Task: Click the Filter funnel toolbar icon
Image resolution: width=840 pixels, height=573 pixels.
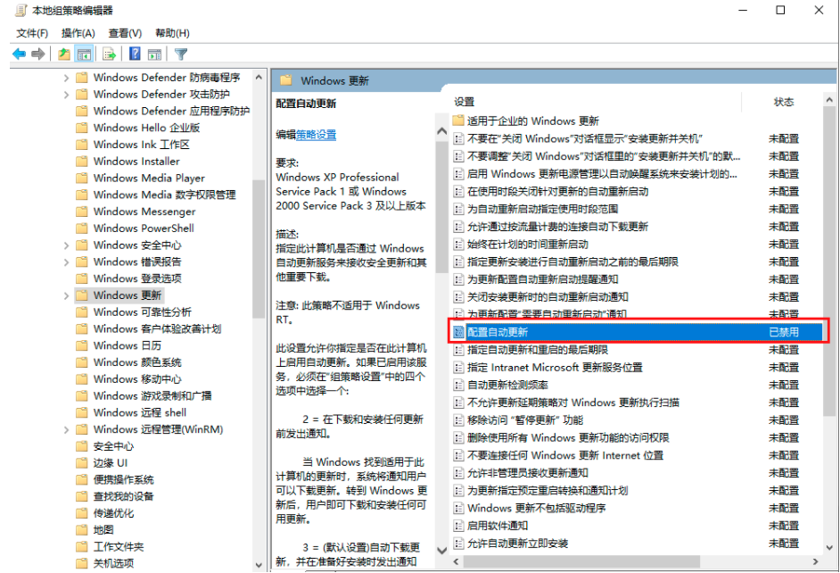Action: click(x=181, y=54)
